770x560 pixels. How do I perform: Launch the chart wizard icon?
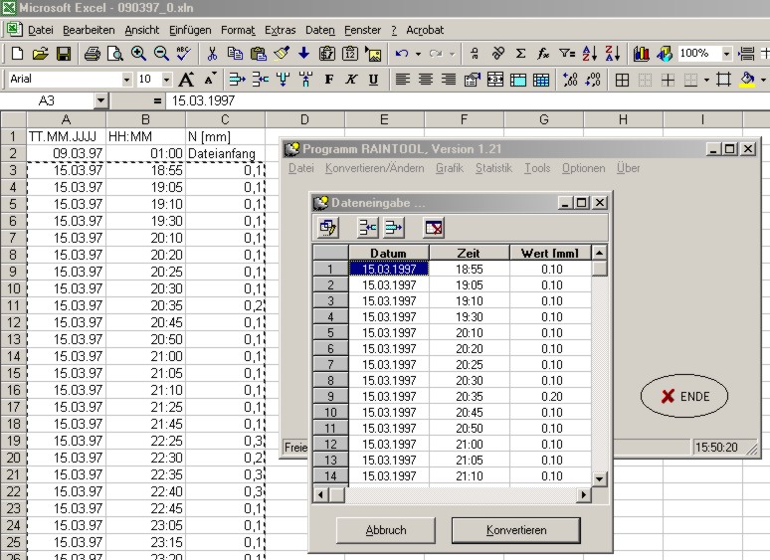[x=641, y=54]
